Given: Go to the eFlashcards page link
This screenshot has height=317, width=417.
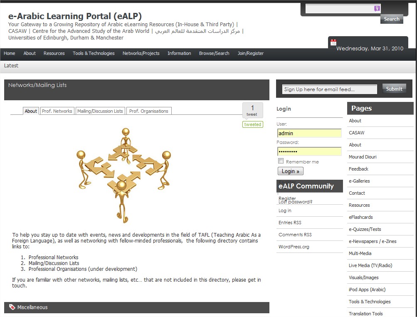Looking at the screenshot, I should (360, 217).
